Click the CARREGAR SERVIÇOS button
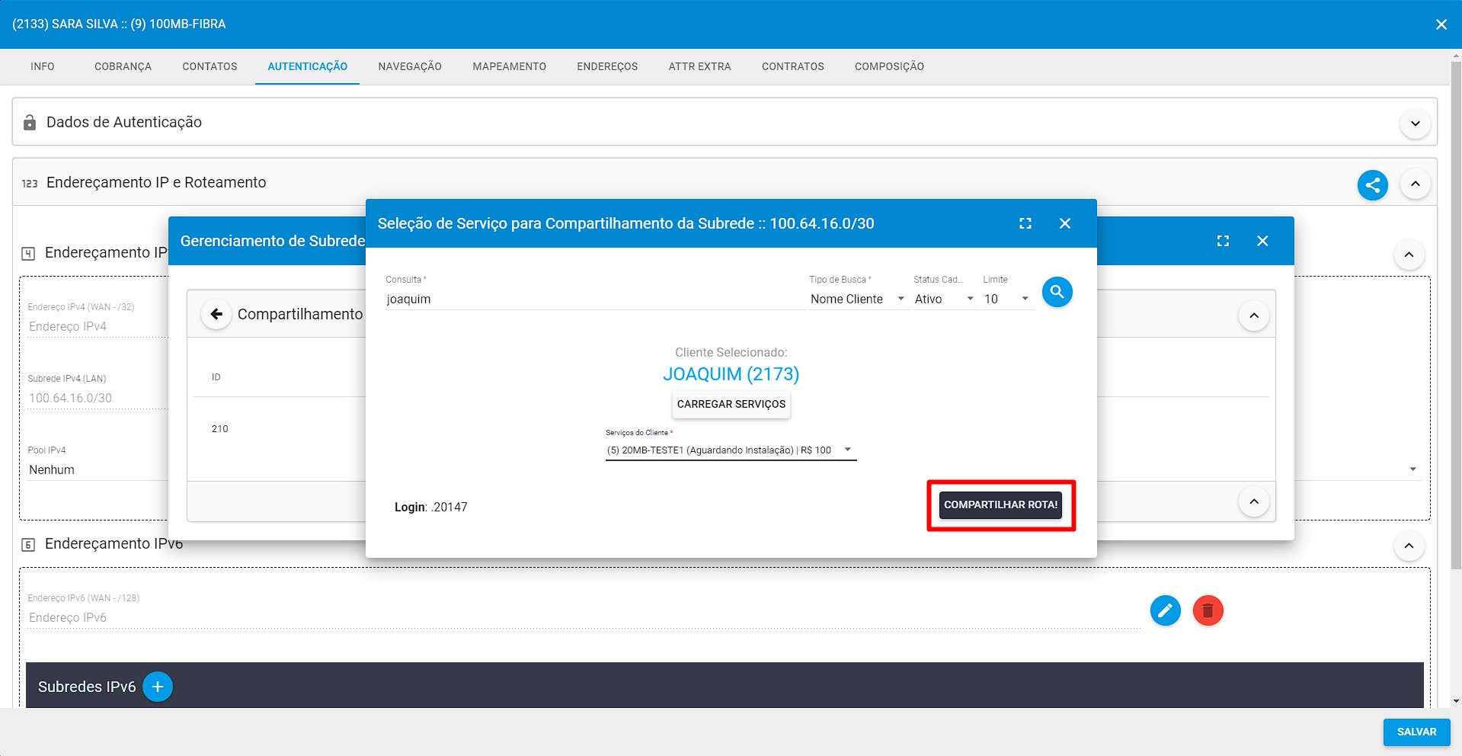The width and height of the screenshot is (1462, 756). pyautogui.click(x=731, y=404)
